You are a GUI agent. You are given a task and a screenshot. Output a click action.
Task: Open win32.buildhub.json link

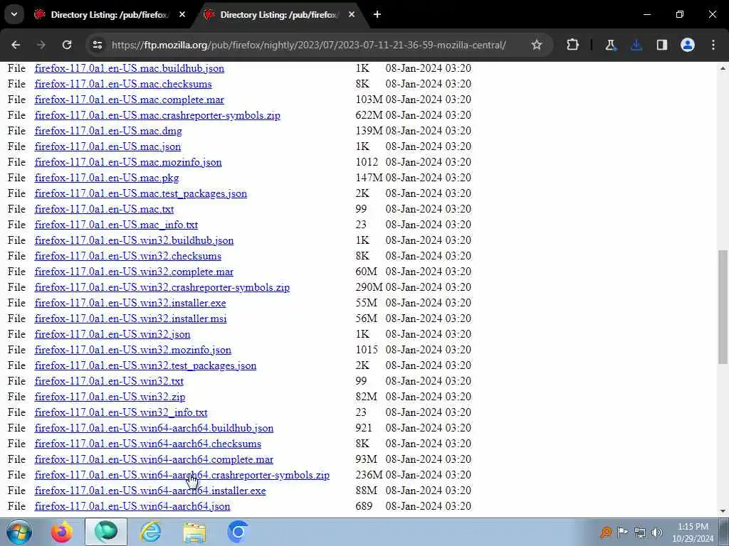[134, 240]
